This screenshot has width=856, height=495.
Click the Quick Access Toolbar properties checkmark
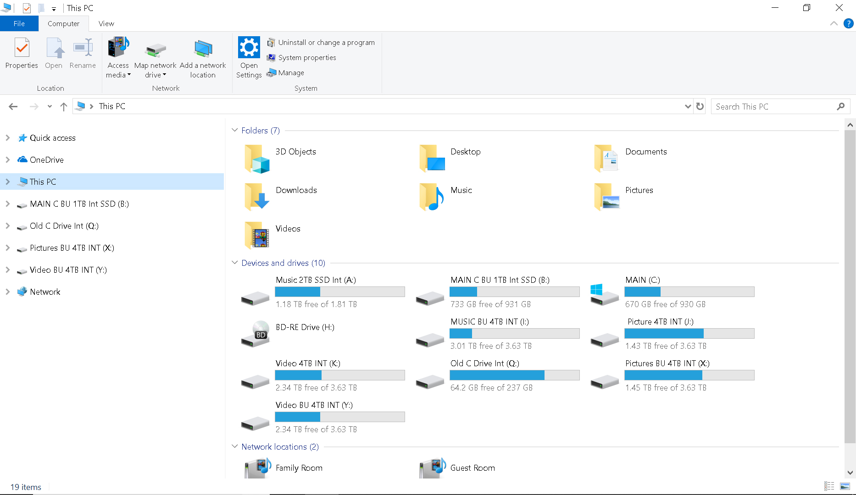click(27, 8)
